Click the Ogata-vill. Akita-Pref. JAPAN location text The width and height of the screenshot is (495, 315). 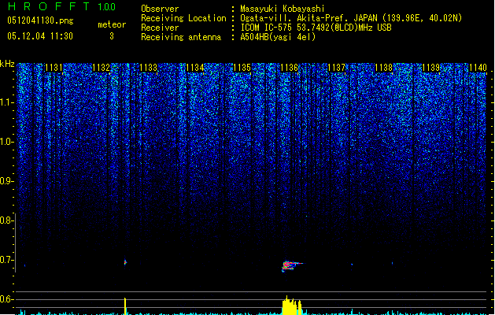click(351, 18)
